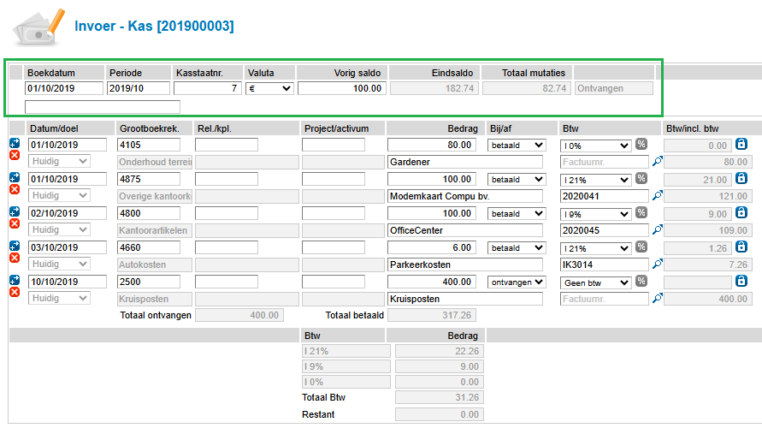Open the Valuta currency dropdown

click(x=269, y=88)
